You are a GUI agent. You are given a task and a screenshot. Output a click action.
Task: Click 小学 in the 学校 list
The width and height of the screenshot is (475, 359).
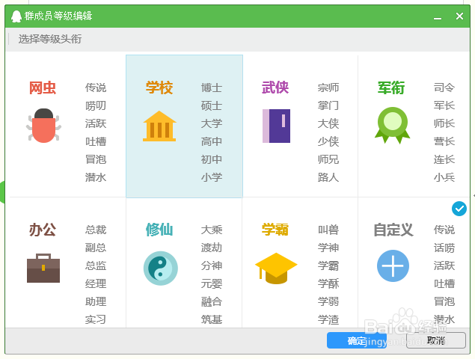(212, 177)
